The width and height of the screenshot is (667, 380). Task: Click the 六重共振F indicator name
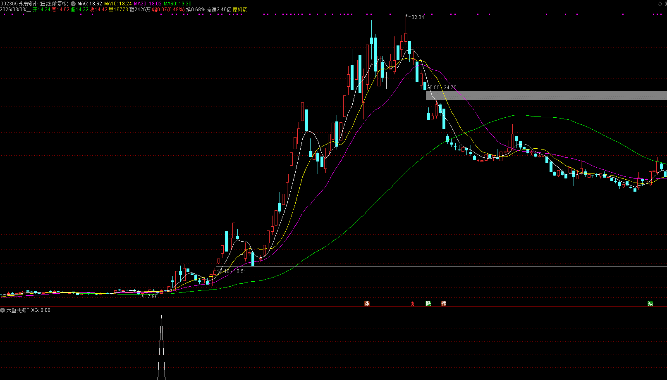click(18, 310)
